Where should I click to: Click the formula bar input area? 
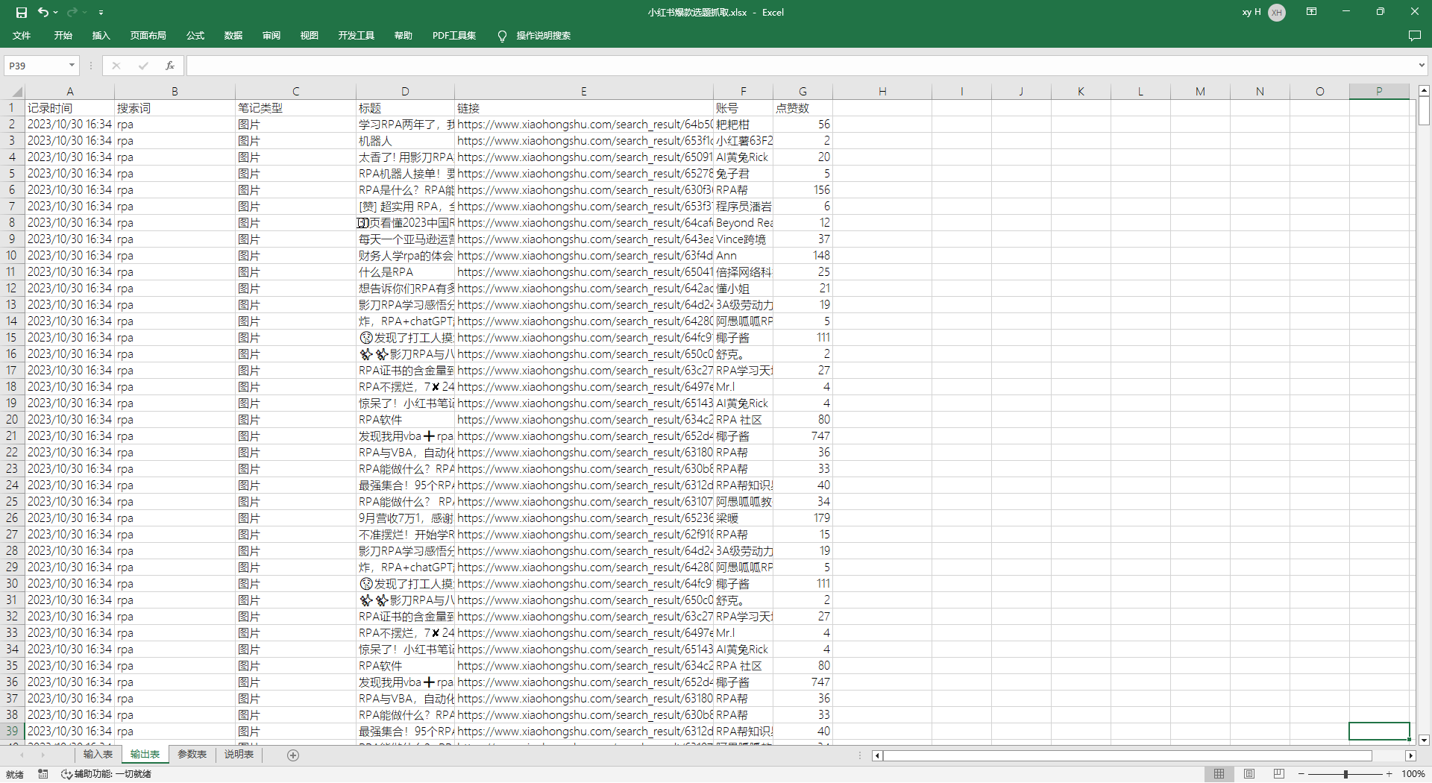coord(800,66)
